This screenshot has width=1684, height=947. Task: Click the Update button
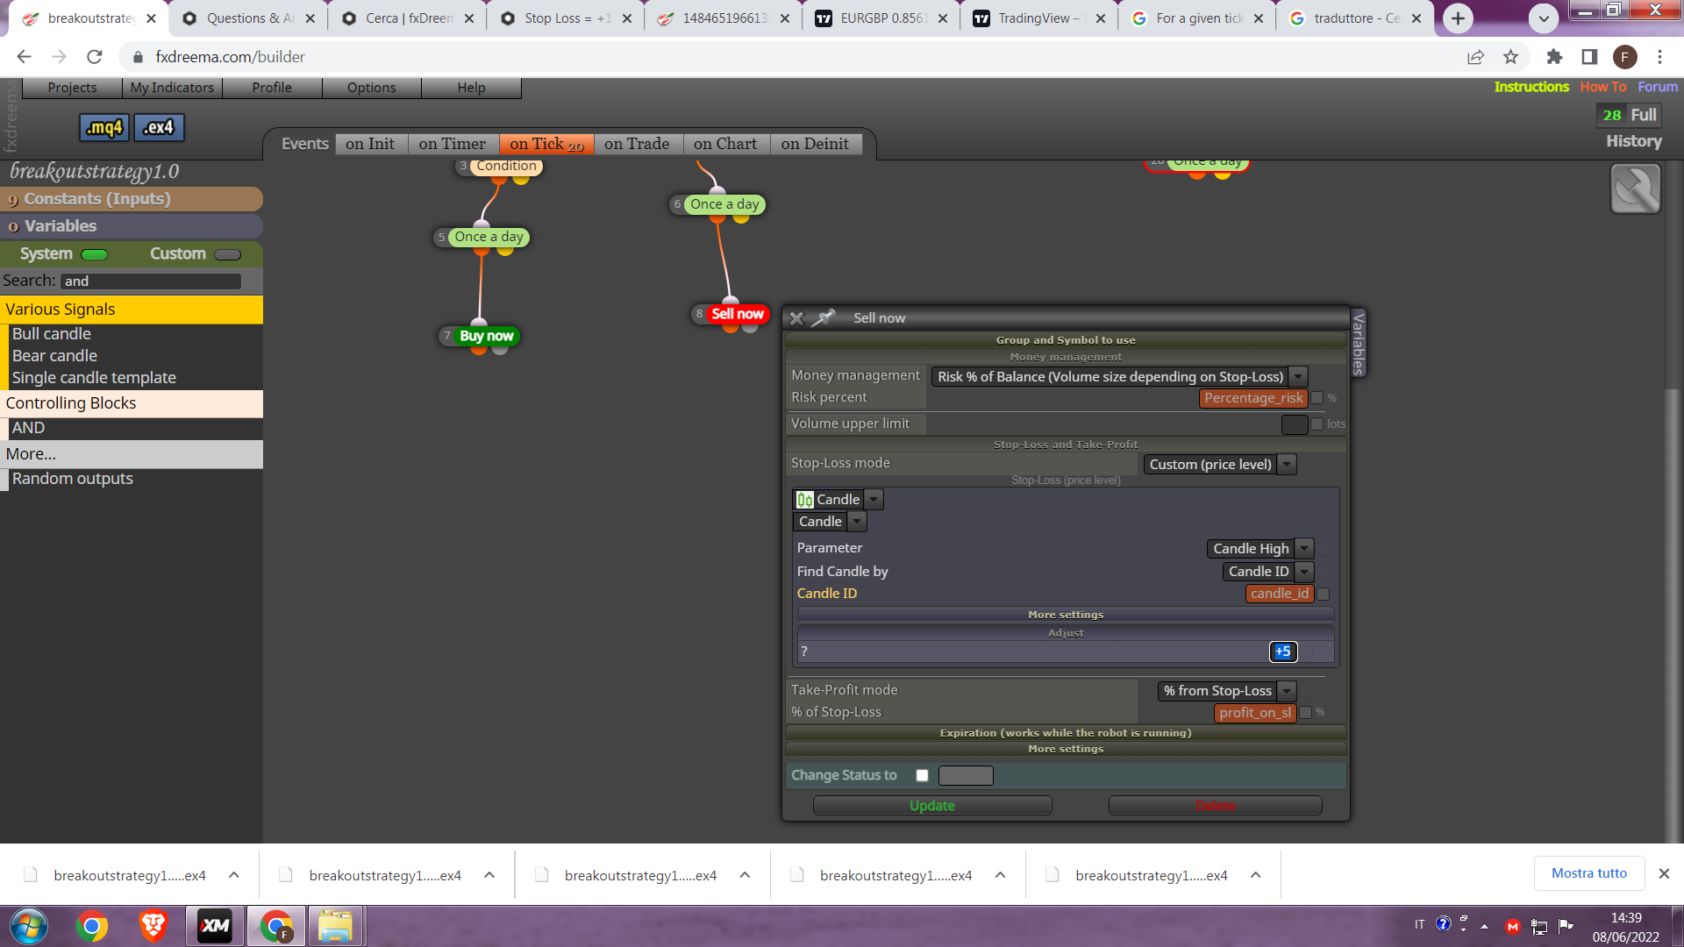[x=932, y=806]
